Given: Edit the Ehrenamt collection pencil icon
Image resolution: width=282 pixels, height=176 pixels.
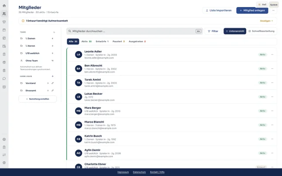Looking at the screenshot, I should 52,91.
